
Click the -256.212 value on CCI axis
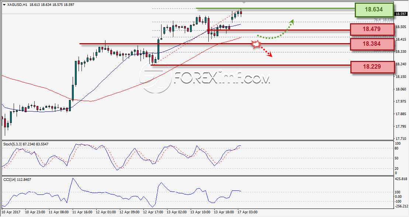[401, 206]
